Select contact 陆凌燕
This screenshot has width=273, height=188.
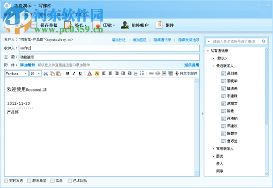[x=232, y=88]
